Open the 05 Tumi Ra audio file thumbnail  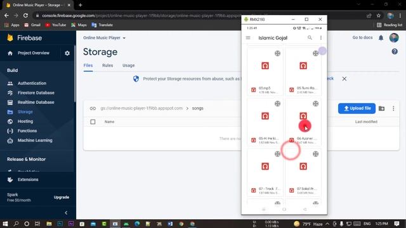coord(303,66)
